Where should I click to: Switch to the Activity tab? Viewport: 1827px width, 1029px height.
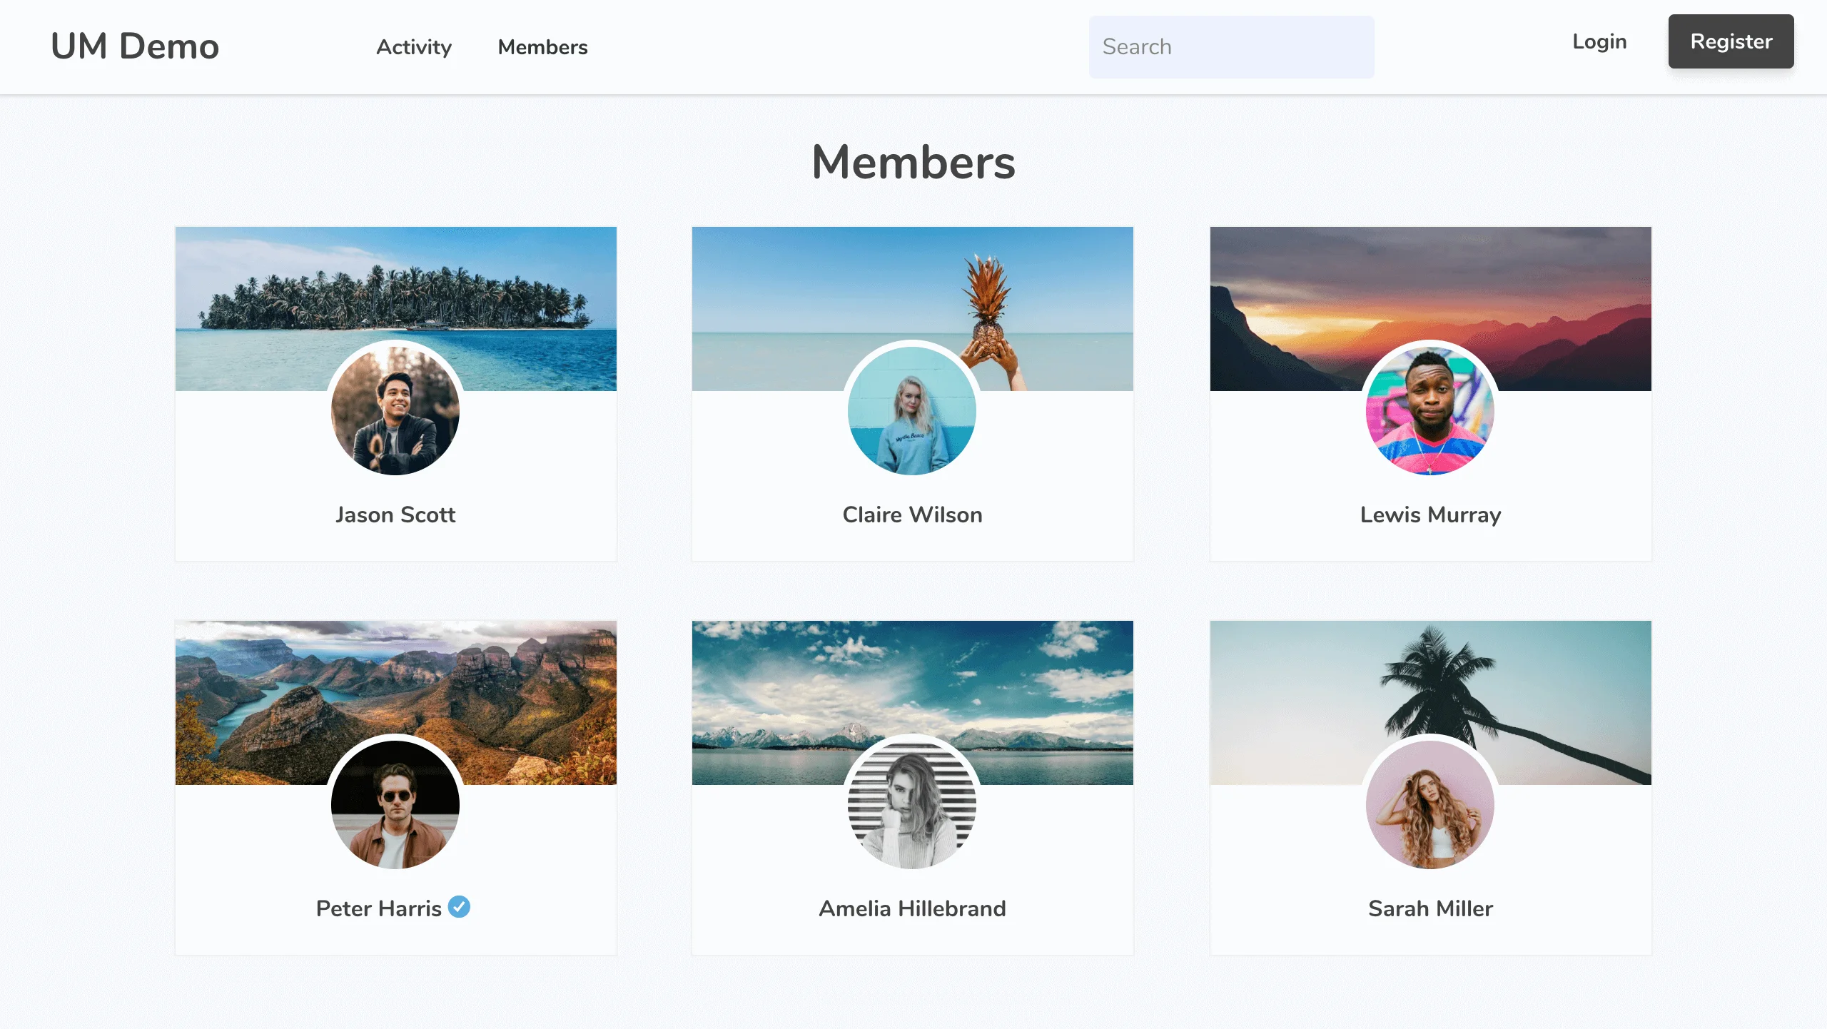413,47
